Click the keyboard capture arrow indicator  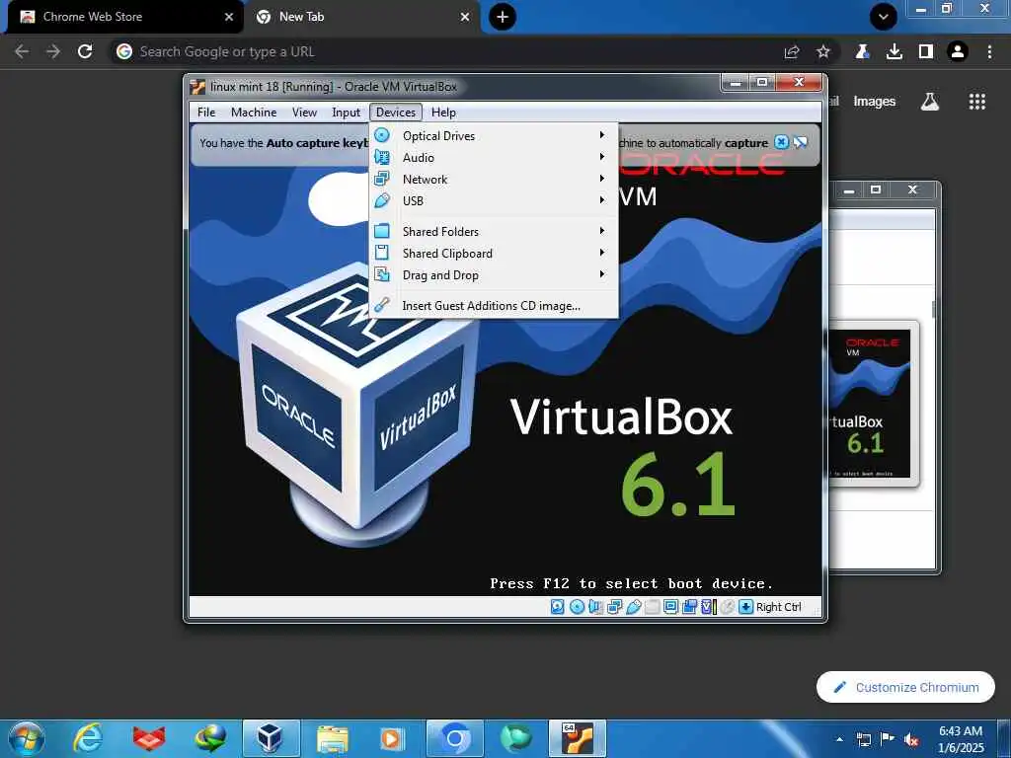746,607
